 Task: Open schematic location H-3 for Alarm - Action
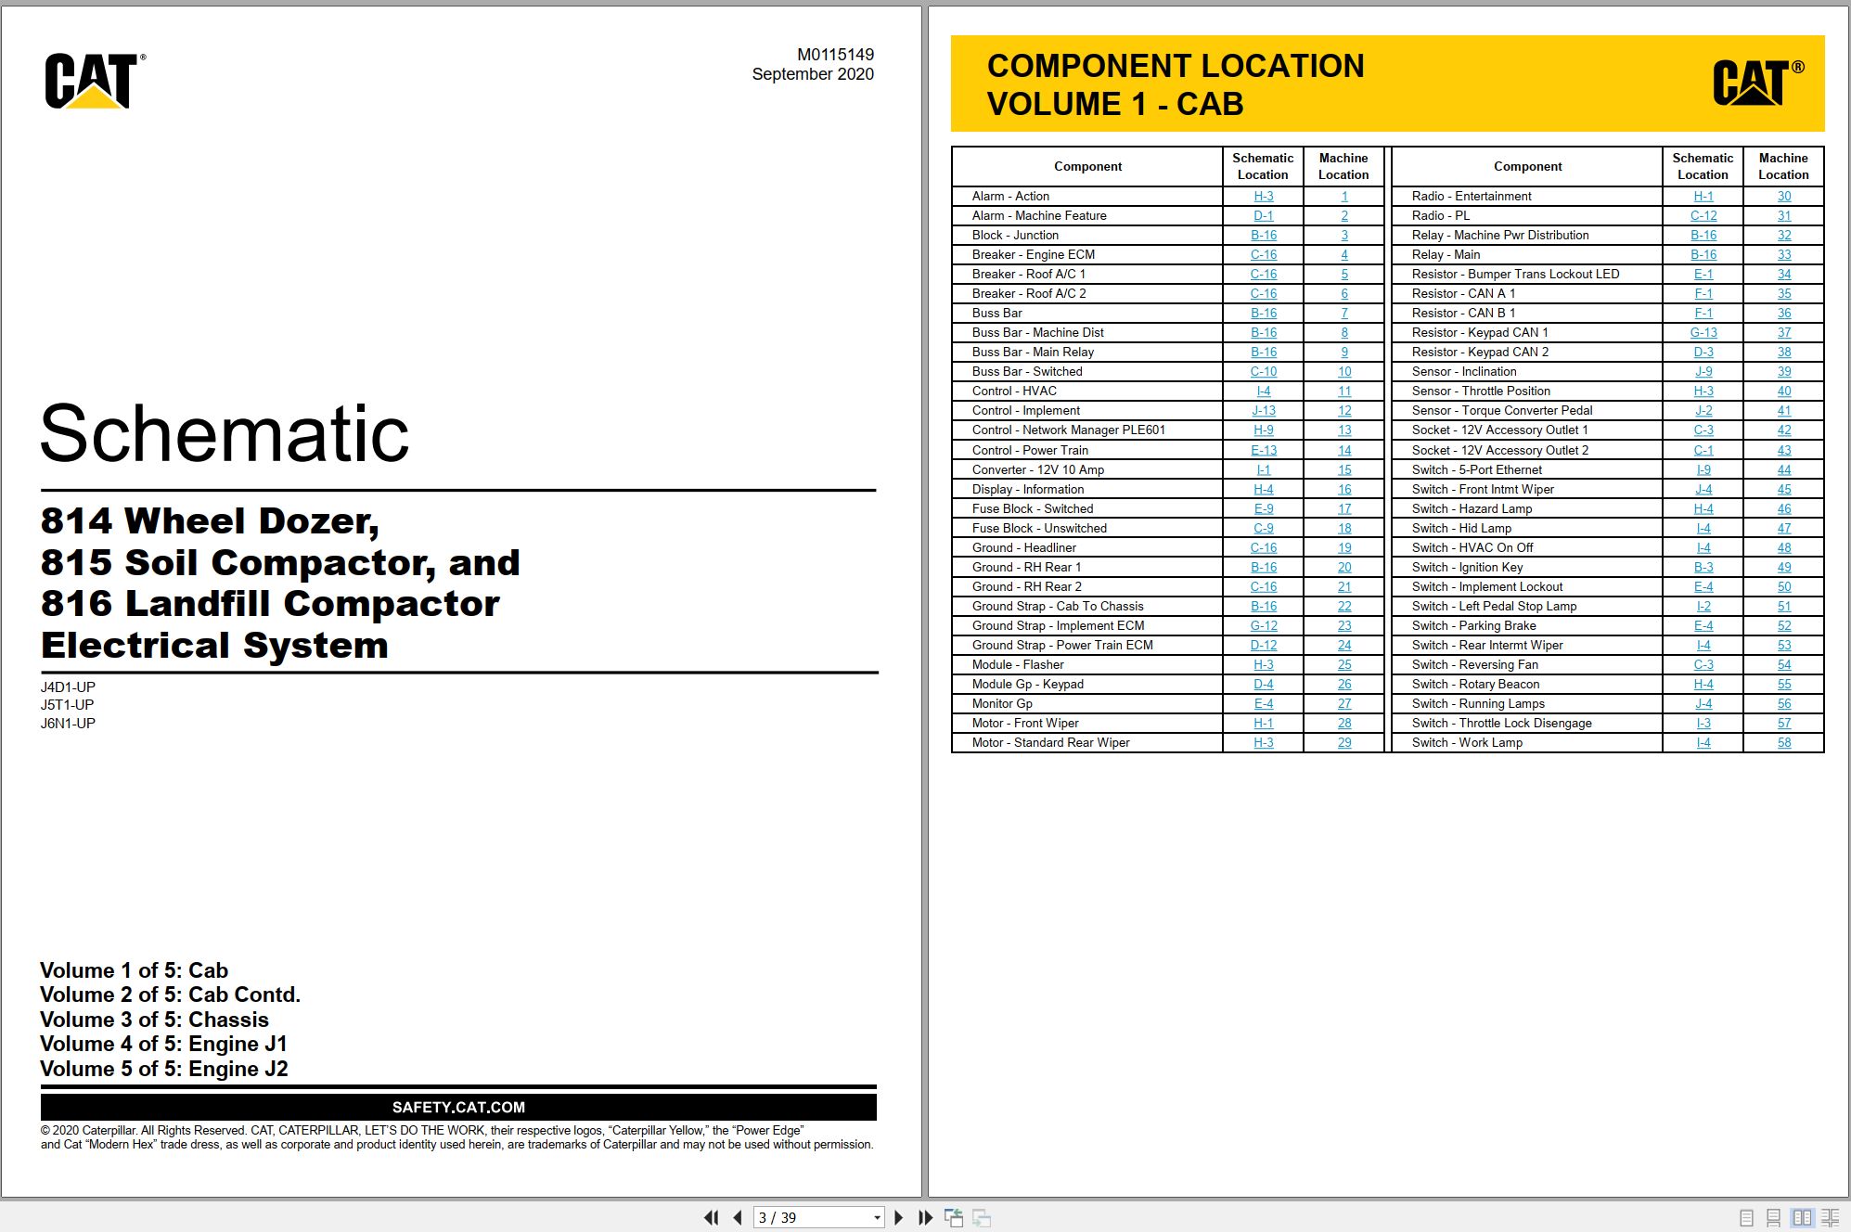(1263, 196)
